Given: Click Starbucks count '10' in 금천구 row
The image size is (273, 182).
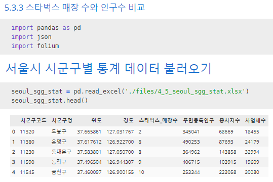Looking at the screenshot, I should (141, 172).
